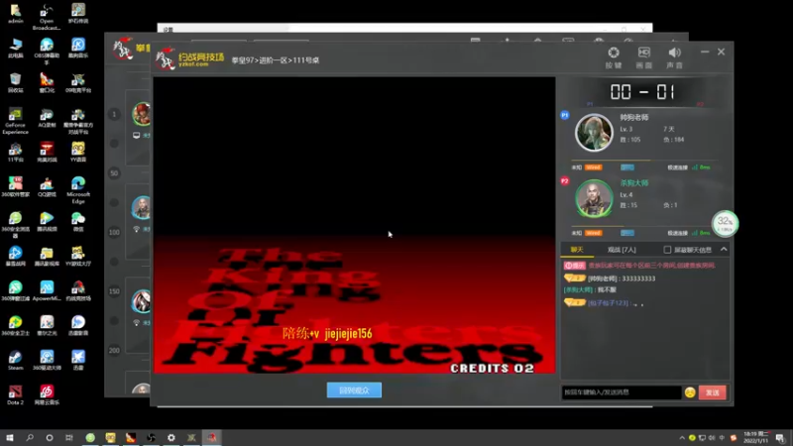Open the 画面 display settings icon
The image size is (793, 446).
(643, 57)
